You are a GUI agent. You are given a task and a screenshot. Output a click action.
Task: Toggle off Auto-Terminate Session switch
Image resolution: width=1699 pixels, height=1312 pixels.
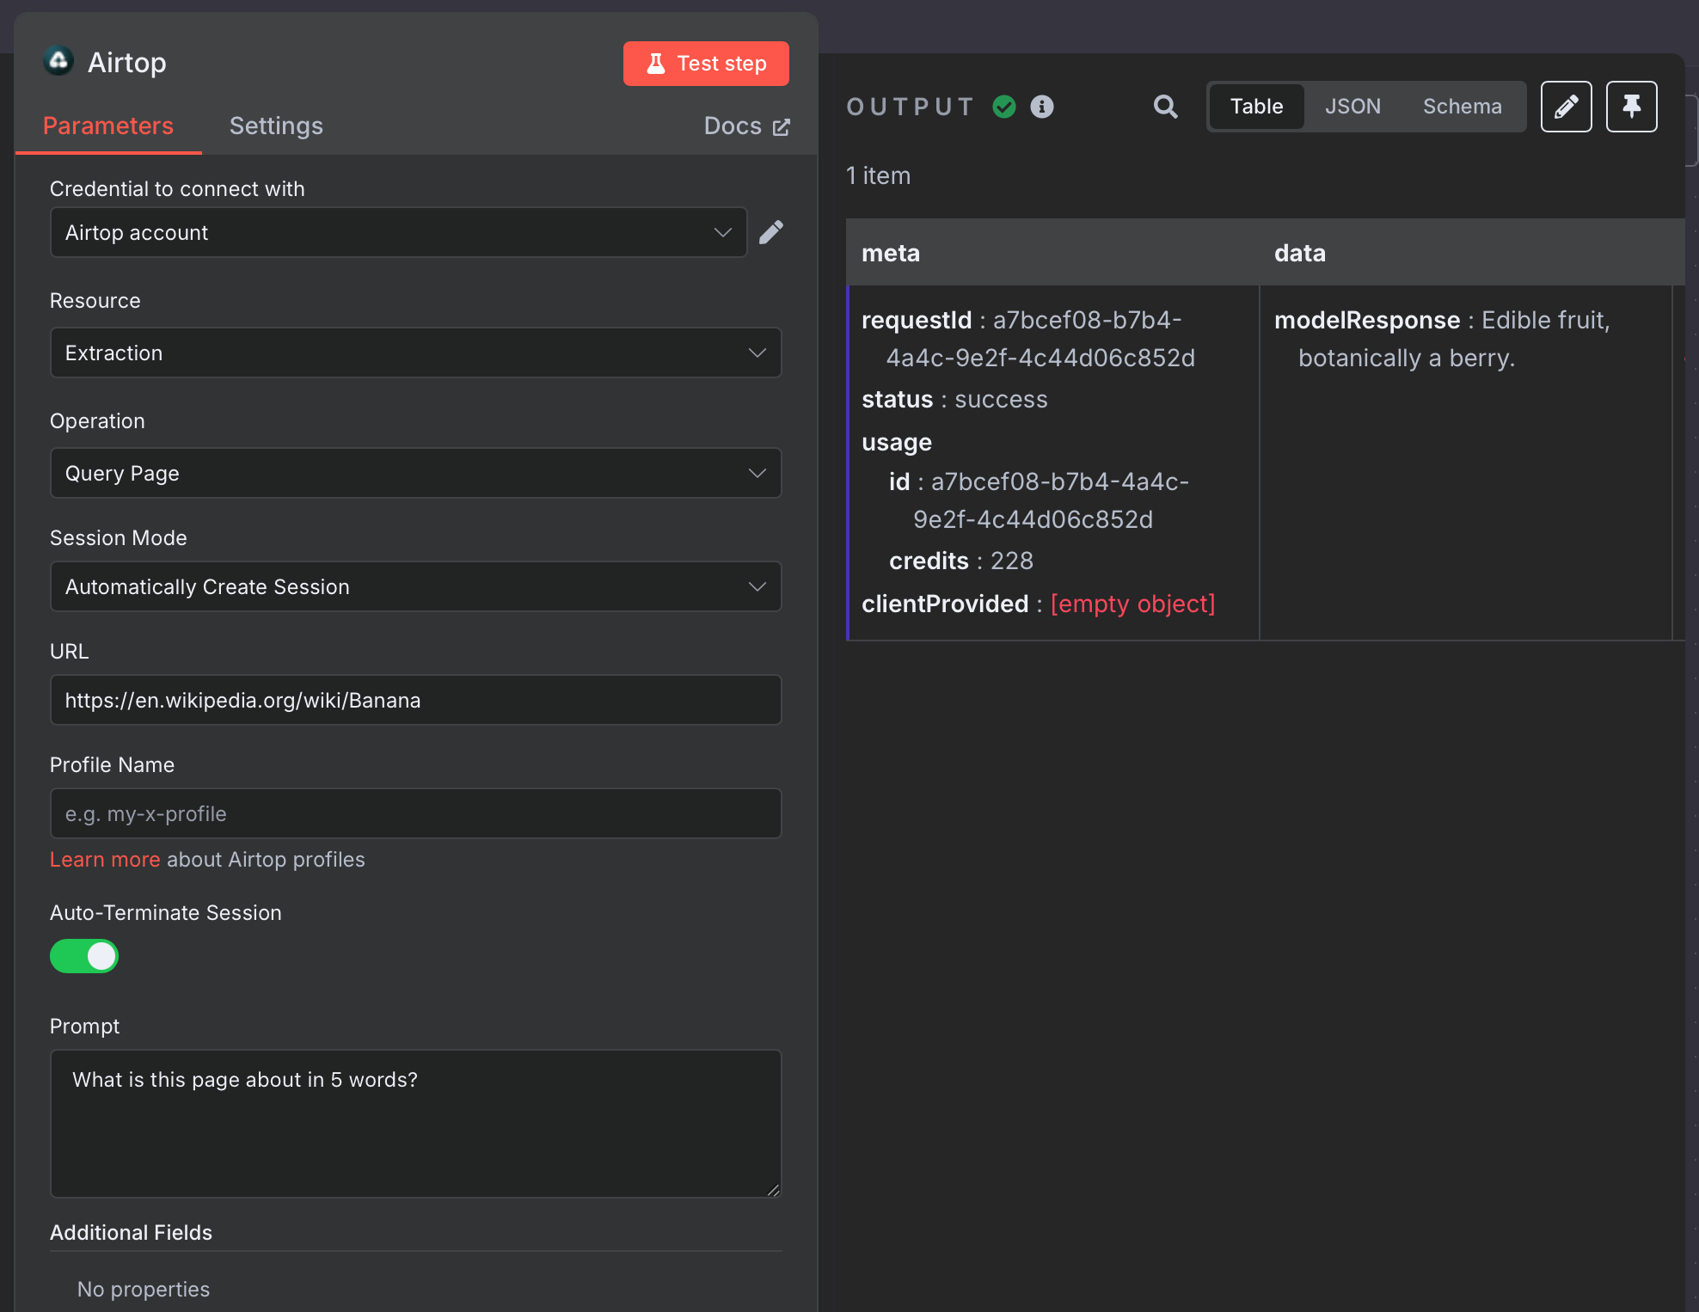(x=84, y=956)
